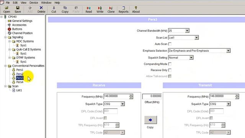Open the Emphasis Selection dropdown
This screenshot has width=245, height=138.
coord(228,51)
